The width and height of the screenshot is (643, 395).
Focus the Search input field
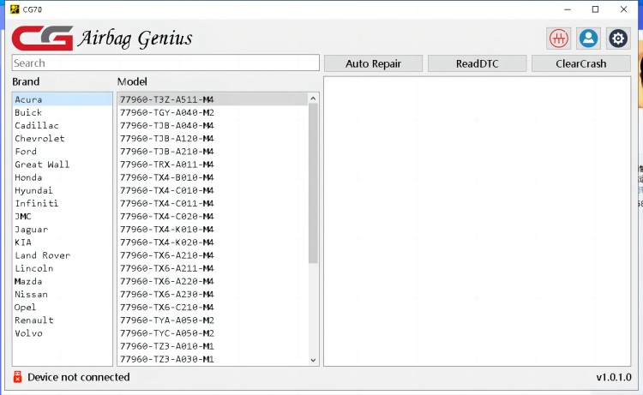[x=165, y=63]
